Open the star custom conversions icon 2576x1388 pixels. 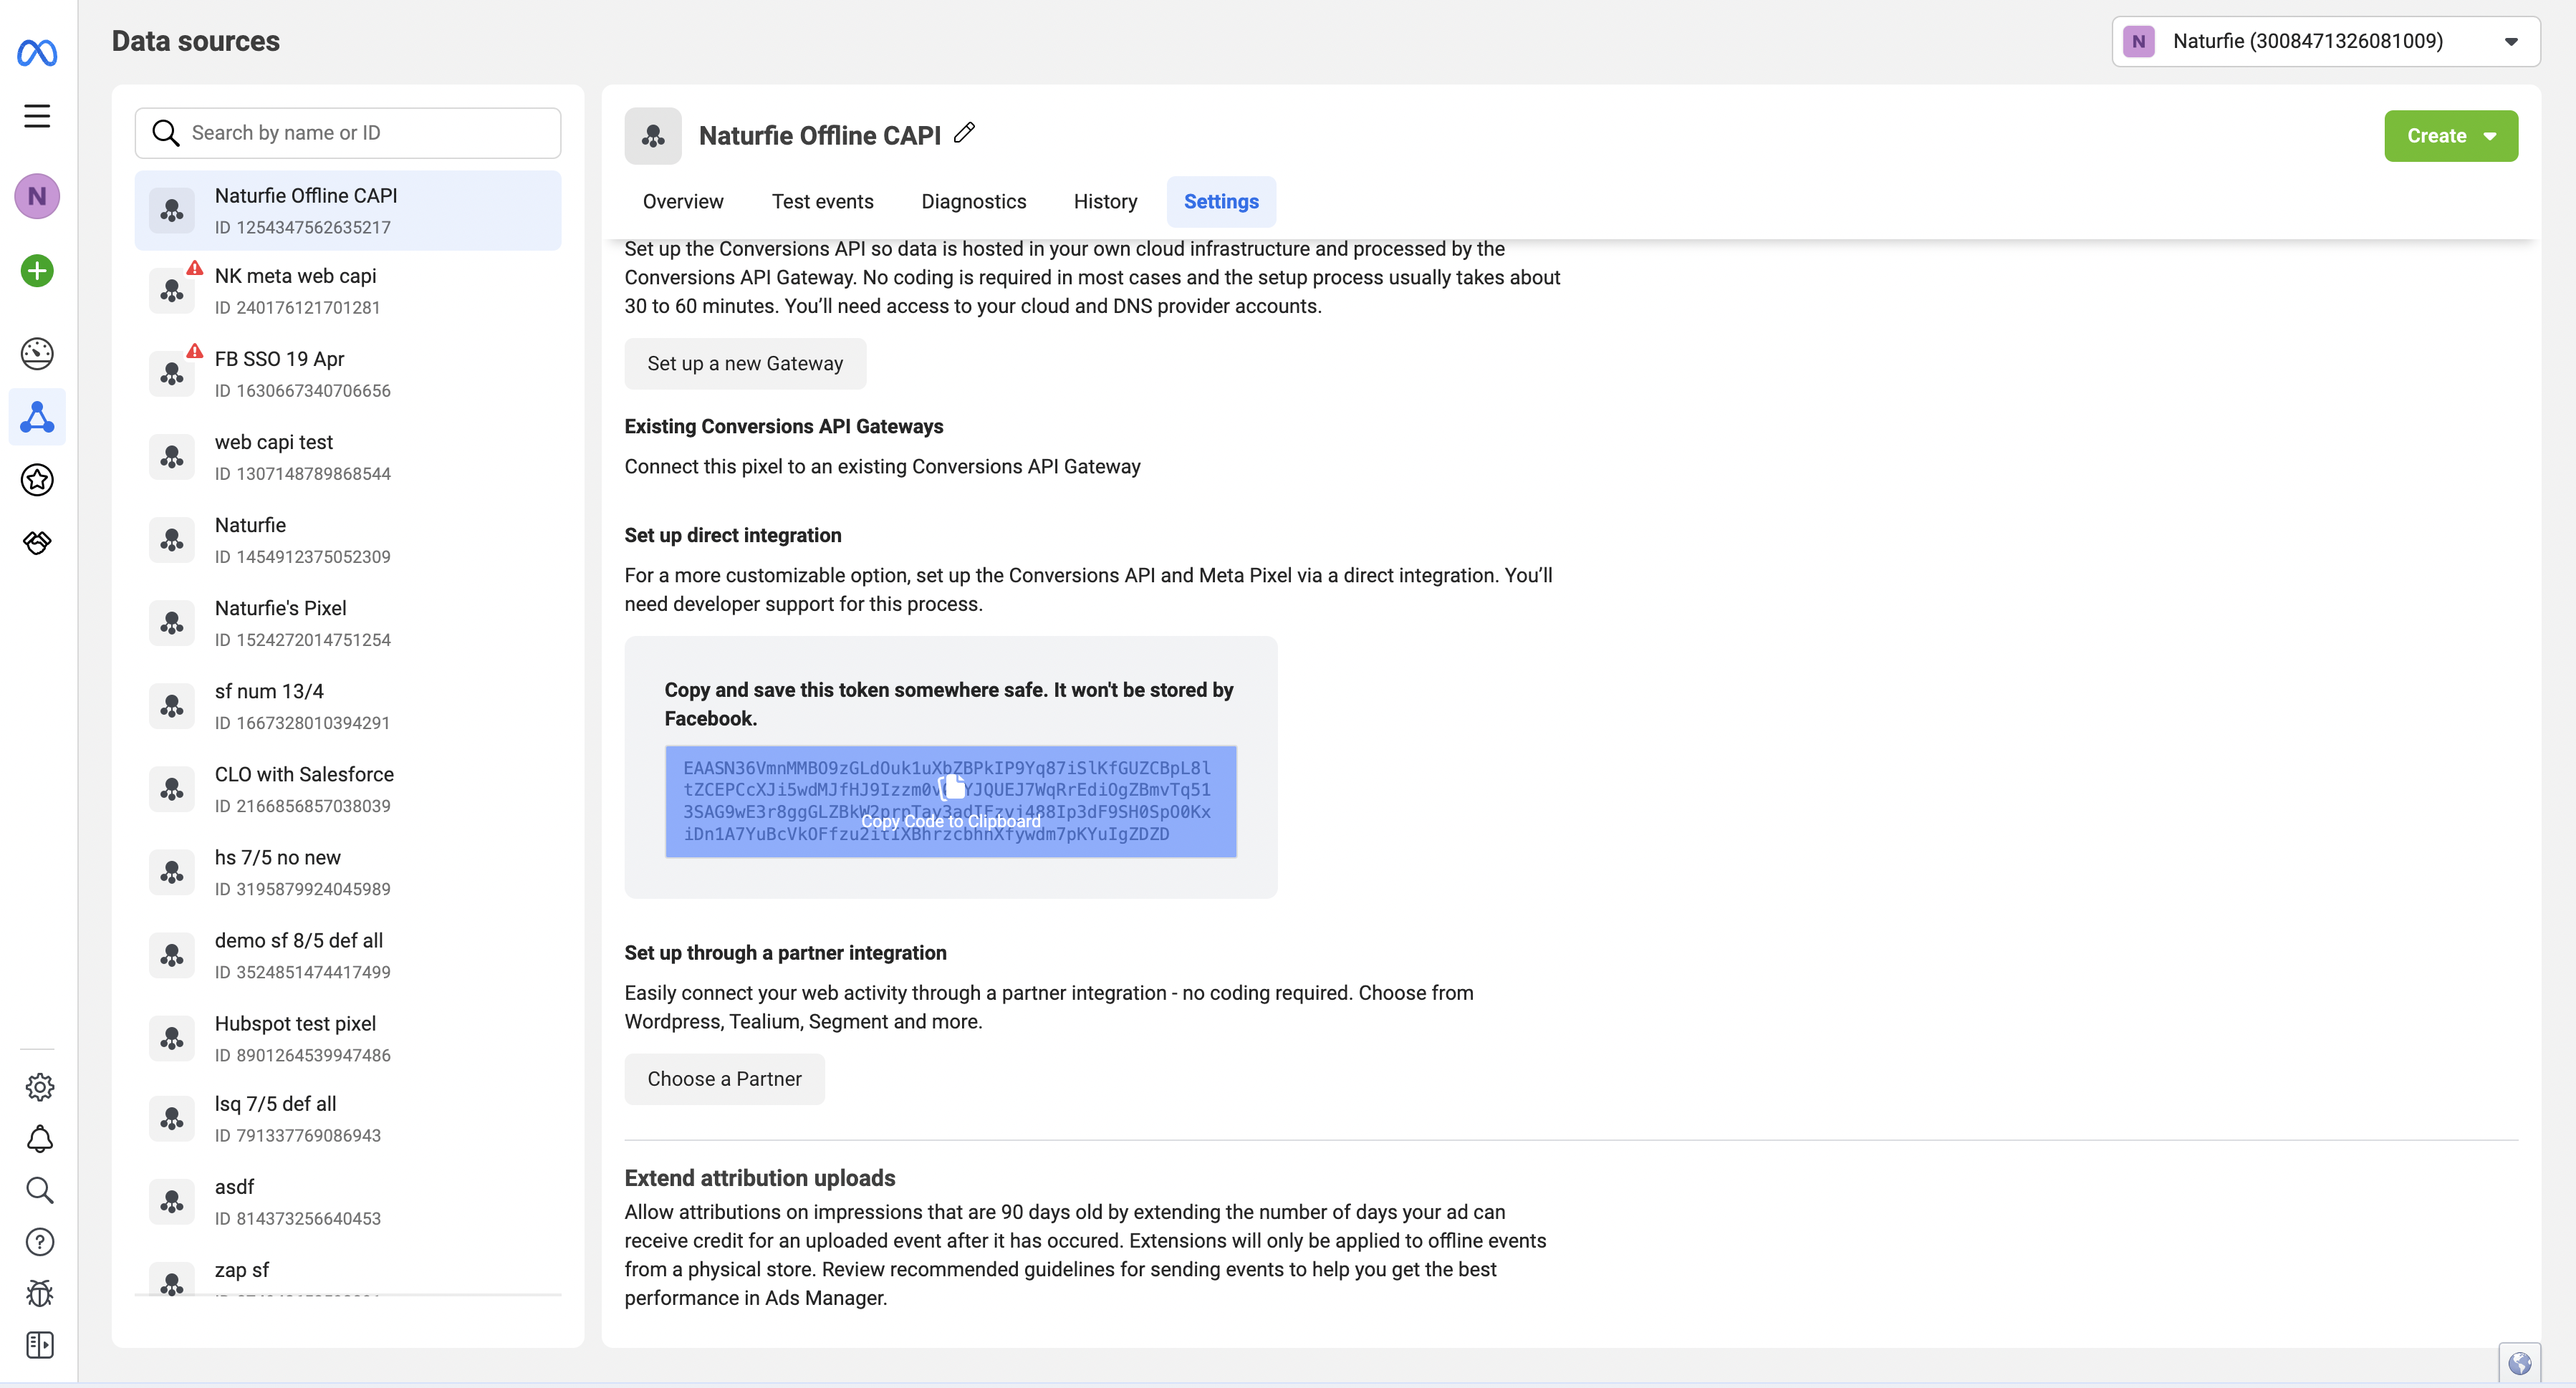(37, 480)
